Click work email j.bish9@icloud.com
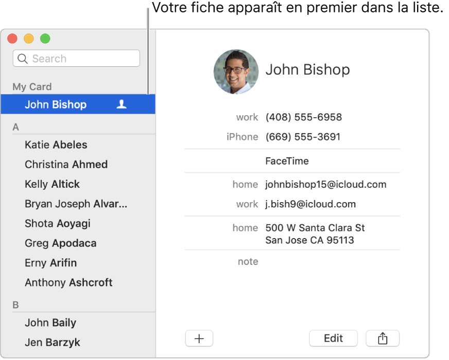Image resolution: width=449 pixels, height=360 pixels. (x=310, y=204)
